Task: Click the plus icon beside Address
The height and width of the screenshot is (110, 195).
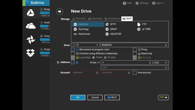Action: point(58,62)
